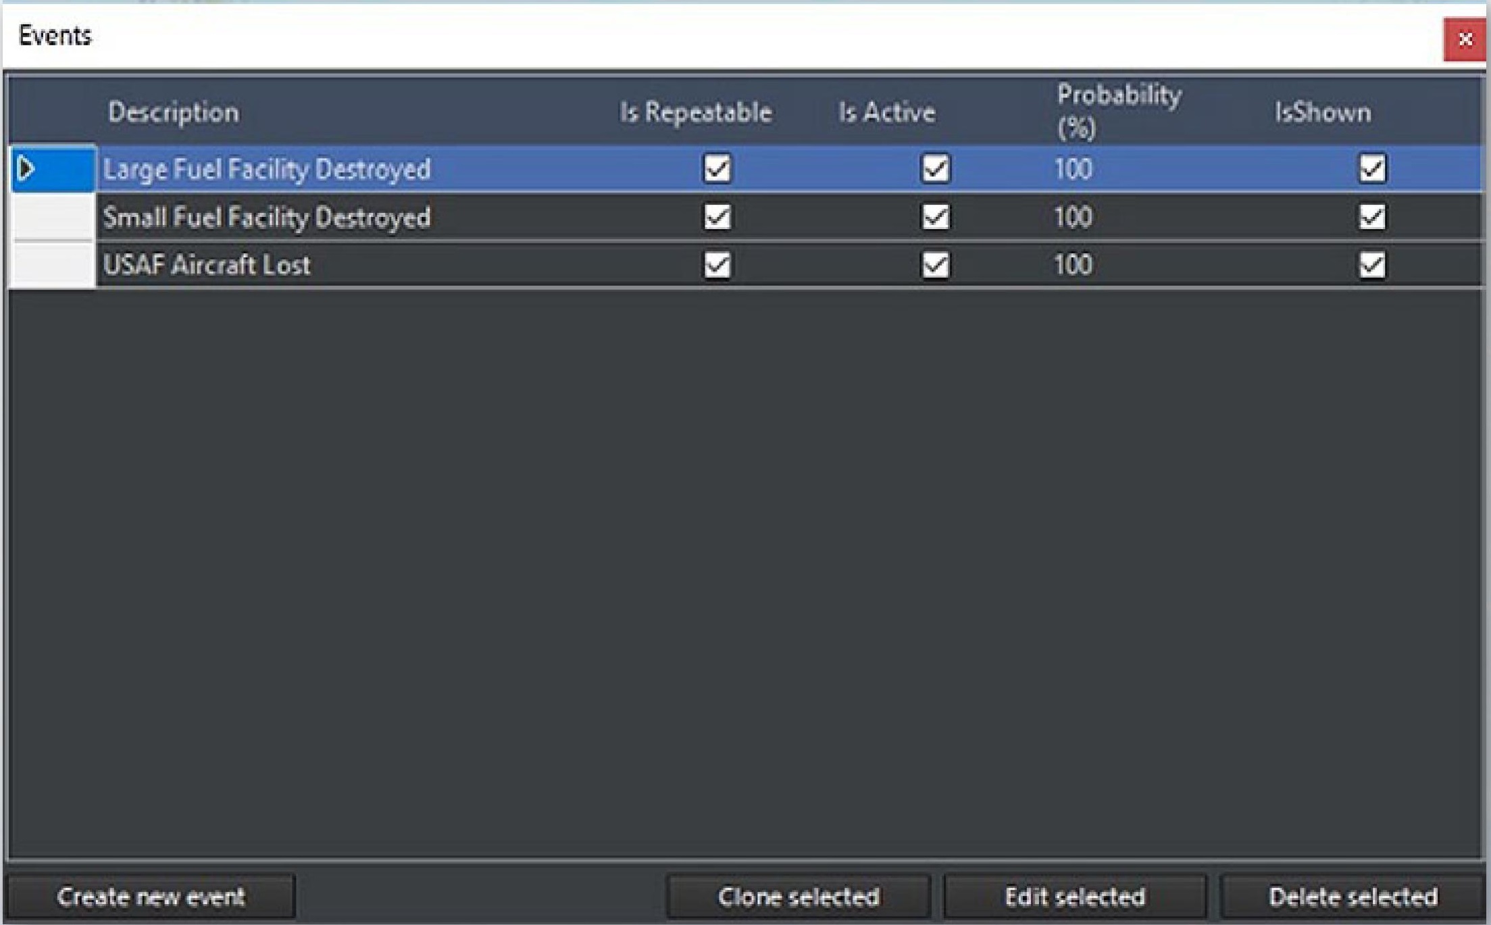Uncheck Is Repeatable for USAF Aircraft Lost

717,265
